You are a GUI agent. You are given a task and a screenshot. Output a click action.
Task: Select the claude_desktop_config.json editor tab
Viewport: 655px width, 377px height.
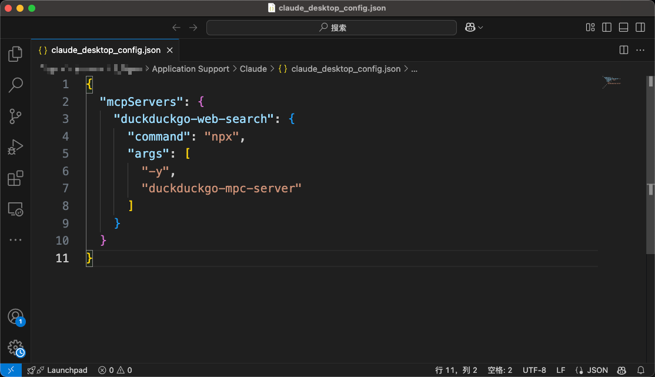coord(105,50)
